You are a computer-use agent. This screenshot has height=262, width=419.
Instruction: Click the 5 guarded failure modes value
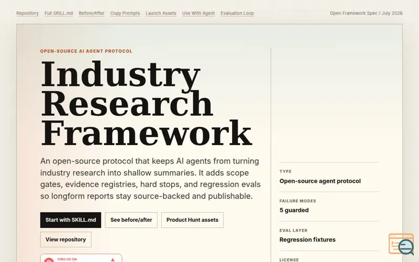point(294,210)
